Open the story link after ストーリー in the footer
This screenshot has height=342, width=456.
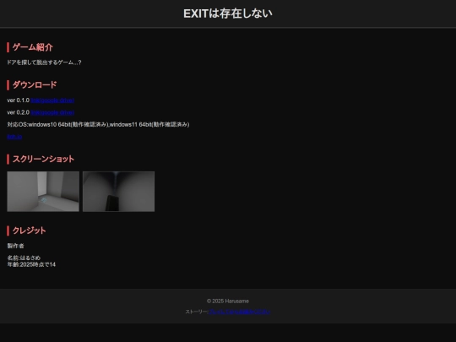[x=239, y=312]
